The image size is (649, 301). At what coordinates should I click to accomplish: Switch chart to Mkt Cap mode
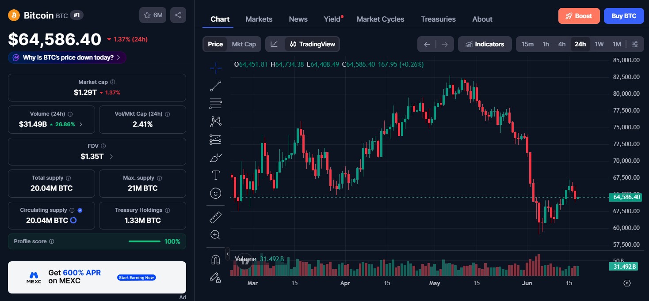tap(244, 44)
